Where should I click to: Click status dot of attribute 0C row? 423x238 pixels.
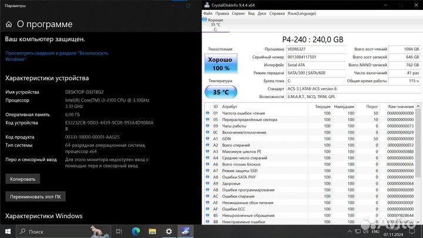[x=207, y=132]
